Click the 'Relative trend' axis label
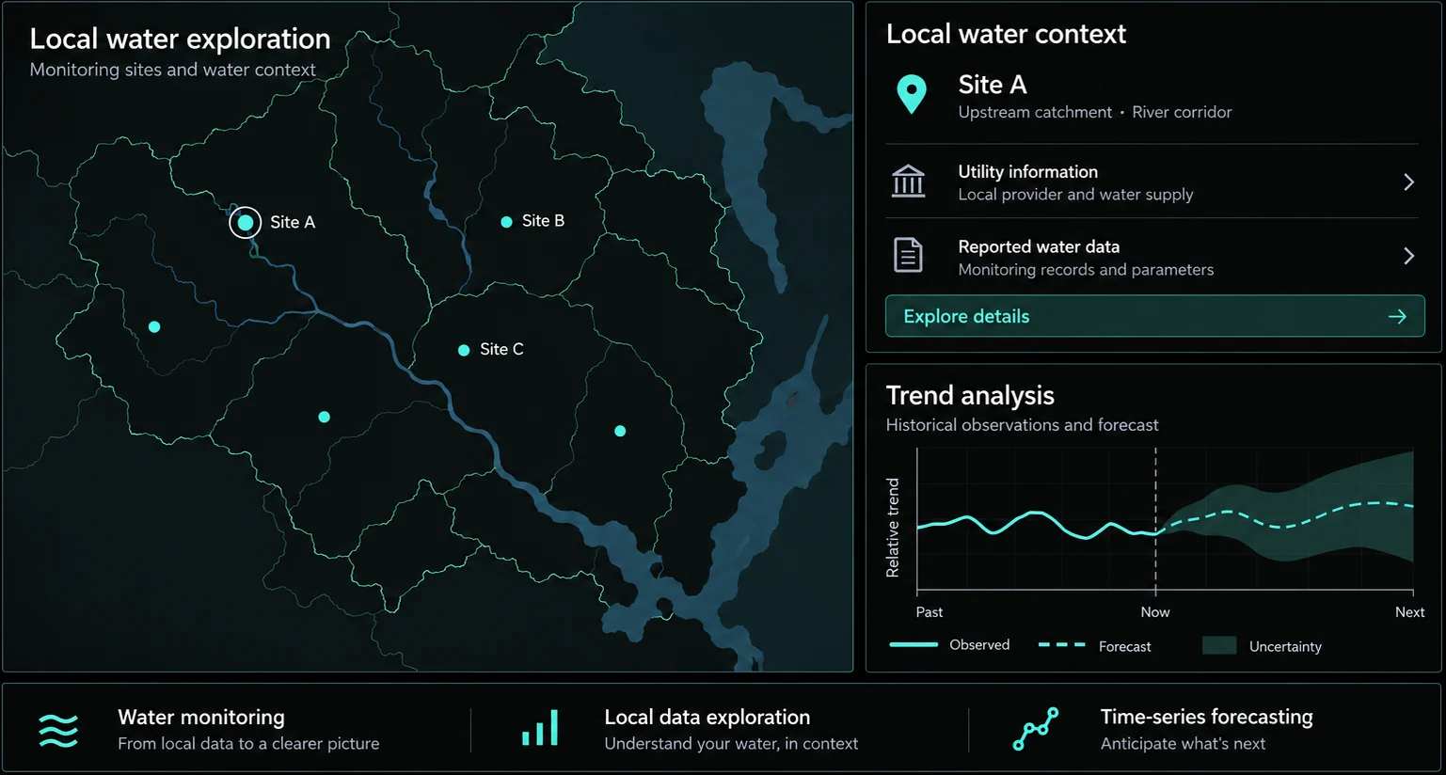 (893, 528)
